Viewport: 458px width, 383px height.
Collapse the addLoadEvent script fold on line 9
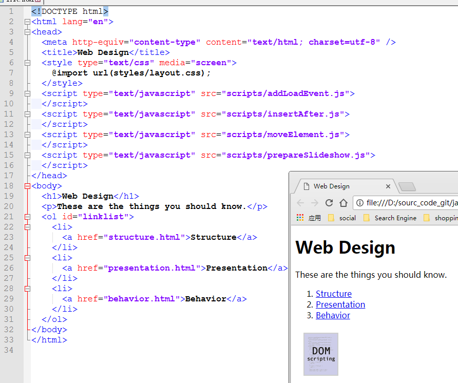(x=27, y=93)
